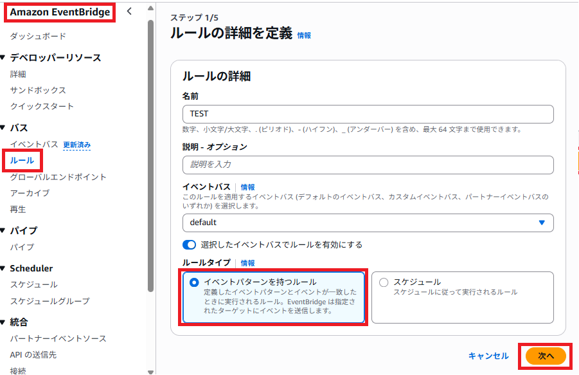Open サンドボックス in the sidebar
Image resolution: width=579 pixels, height=375 pixels.
pos(38,90)
